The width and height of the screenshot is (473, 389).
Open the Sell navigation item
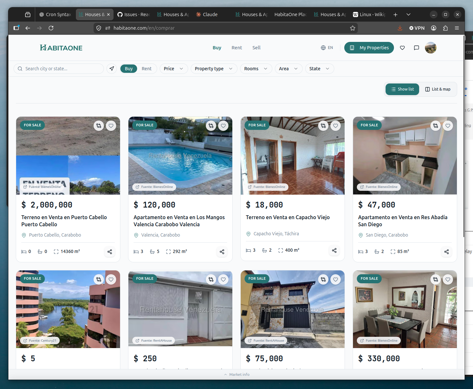coord(256,48)
